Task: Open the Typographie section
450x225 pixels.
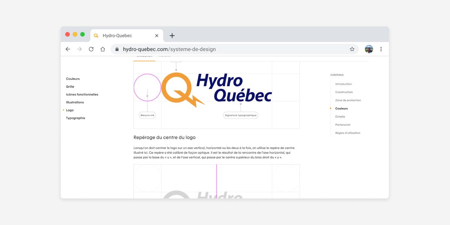Action: (x=75, y=118)
